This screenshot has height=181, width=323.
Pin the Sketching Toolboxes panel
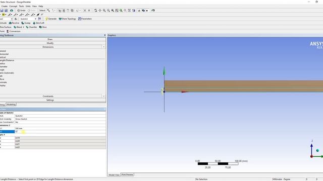[x=105, y=35]
